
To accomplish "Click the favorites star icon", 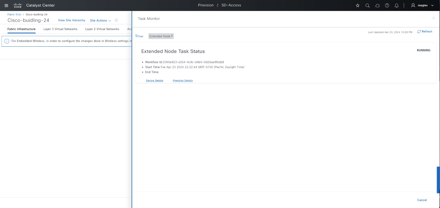I will click(358, 6).
